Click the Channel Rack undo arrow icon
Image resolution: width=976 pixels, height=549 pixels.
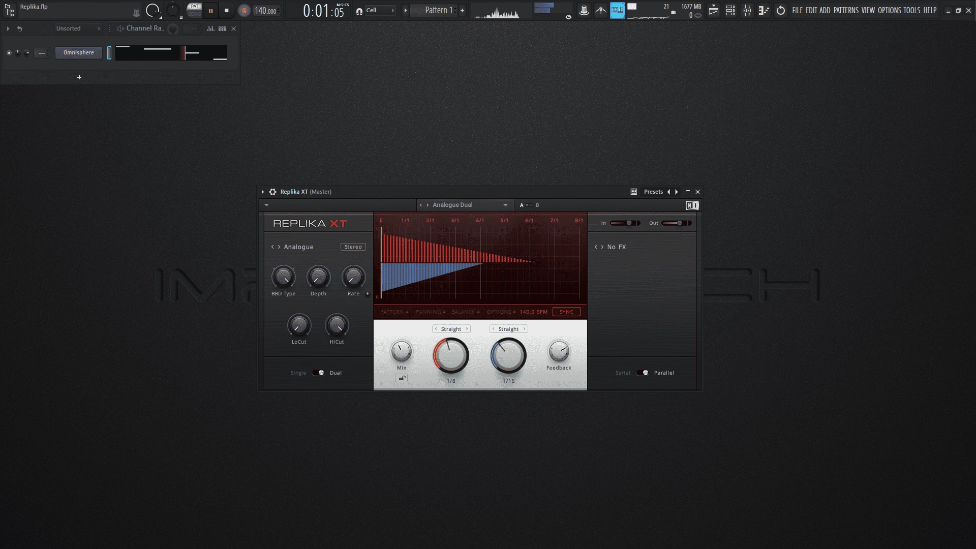pos(19,28)
